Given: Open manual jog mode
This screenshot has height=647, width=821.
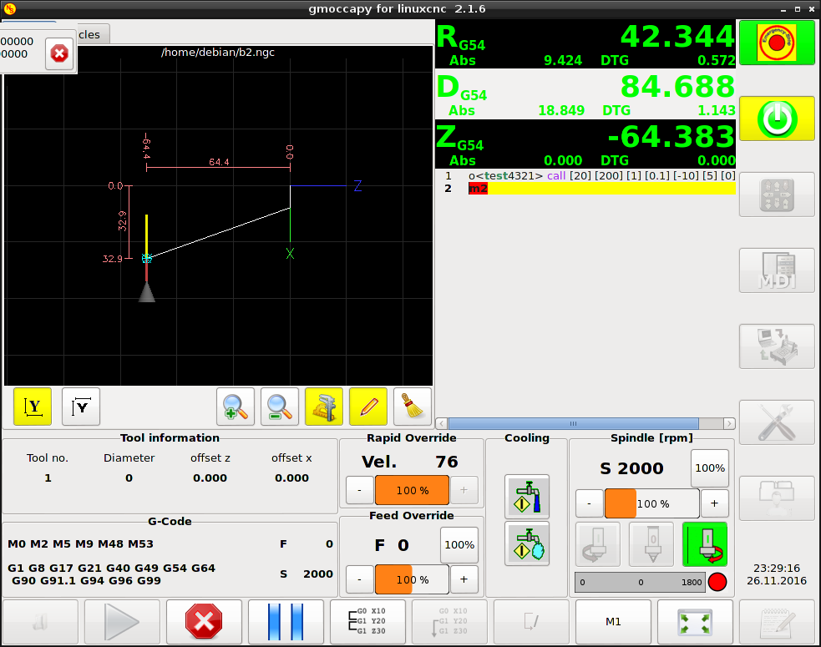Looking at the screenshot, I should tap(777, 195).
